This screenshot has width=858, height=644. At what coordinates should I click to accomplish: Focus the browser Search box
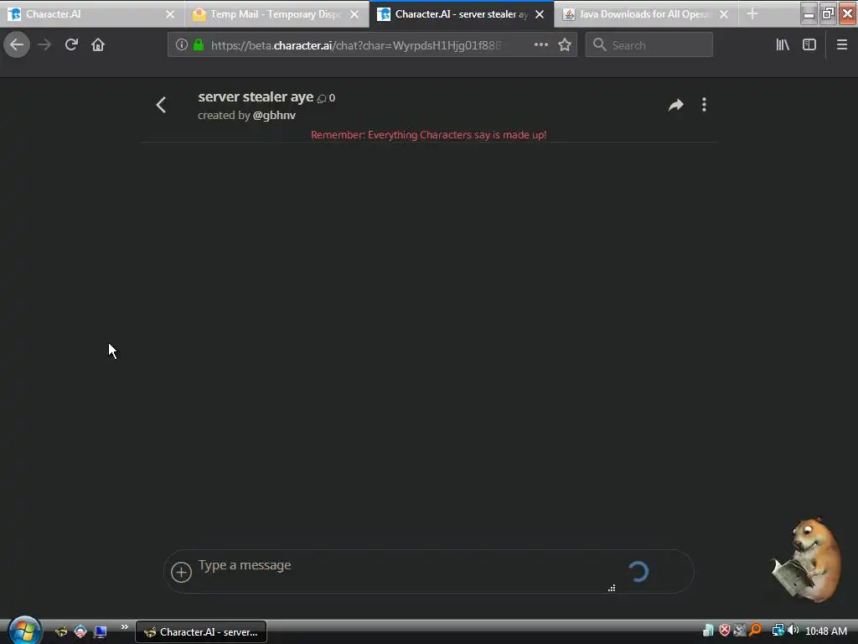(x=649, y=45)
